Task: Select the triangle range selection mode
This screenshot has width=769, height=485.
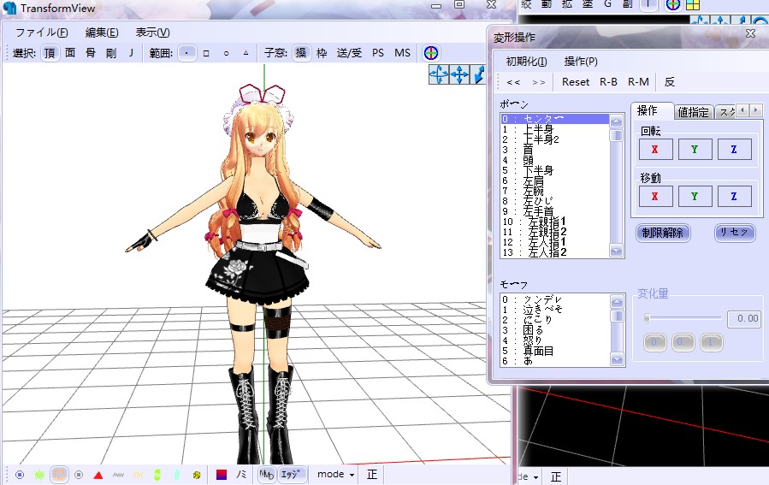Action: 245,53
